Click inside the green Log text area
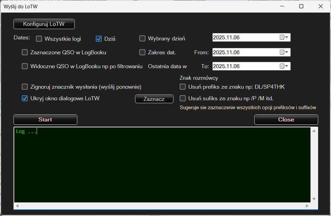 pyautogui.click(x=162, y=165)
